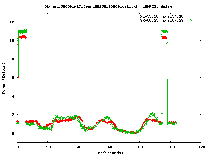The image size is (208, 156).
Task: Click the Time(Seconds) x-axis label
Action: point(109,153)
